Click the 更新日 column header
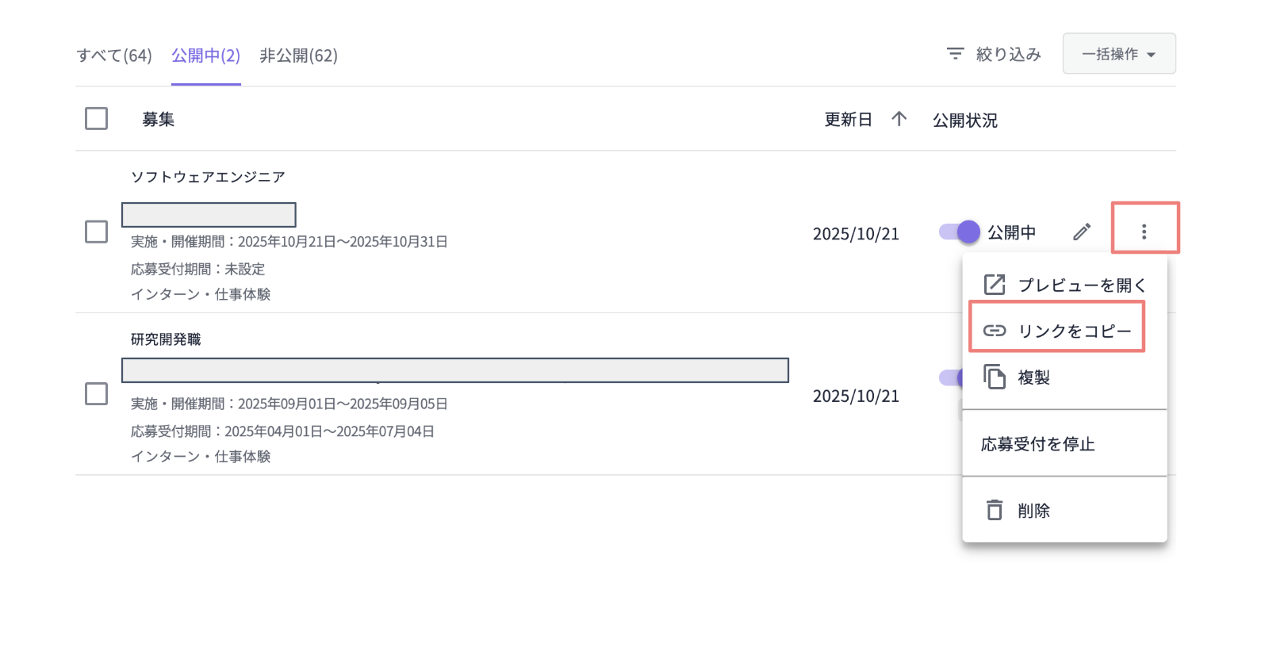Screen dimensions: 1288x655 pyautogui.click(x=848, y=119)
